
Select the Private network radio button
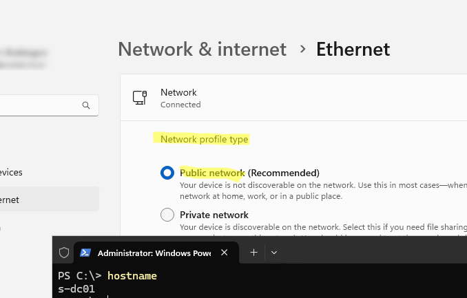(x=167, y=215)
